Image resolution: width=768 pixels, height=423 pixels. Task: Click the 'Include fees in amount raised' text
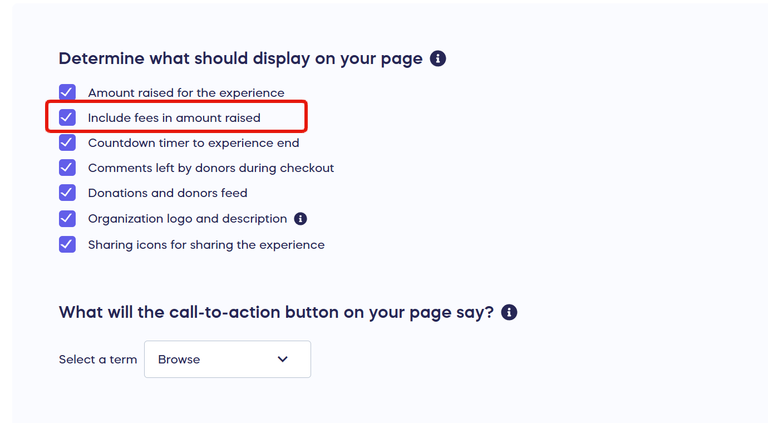(174, 118)
